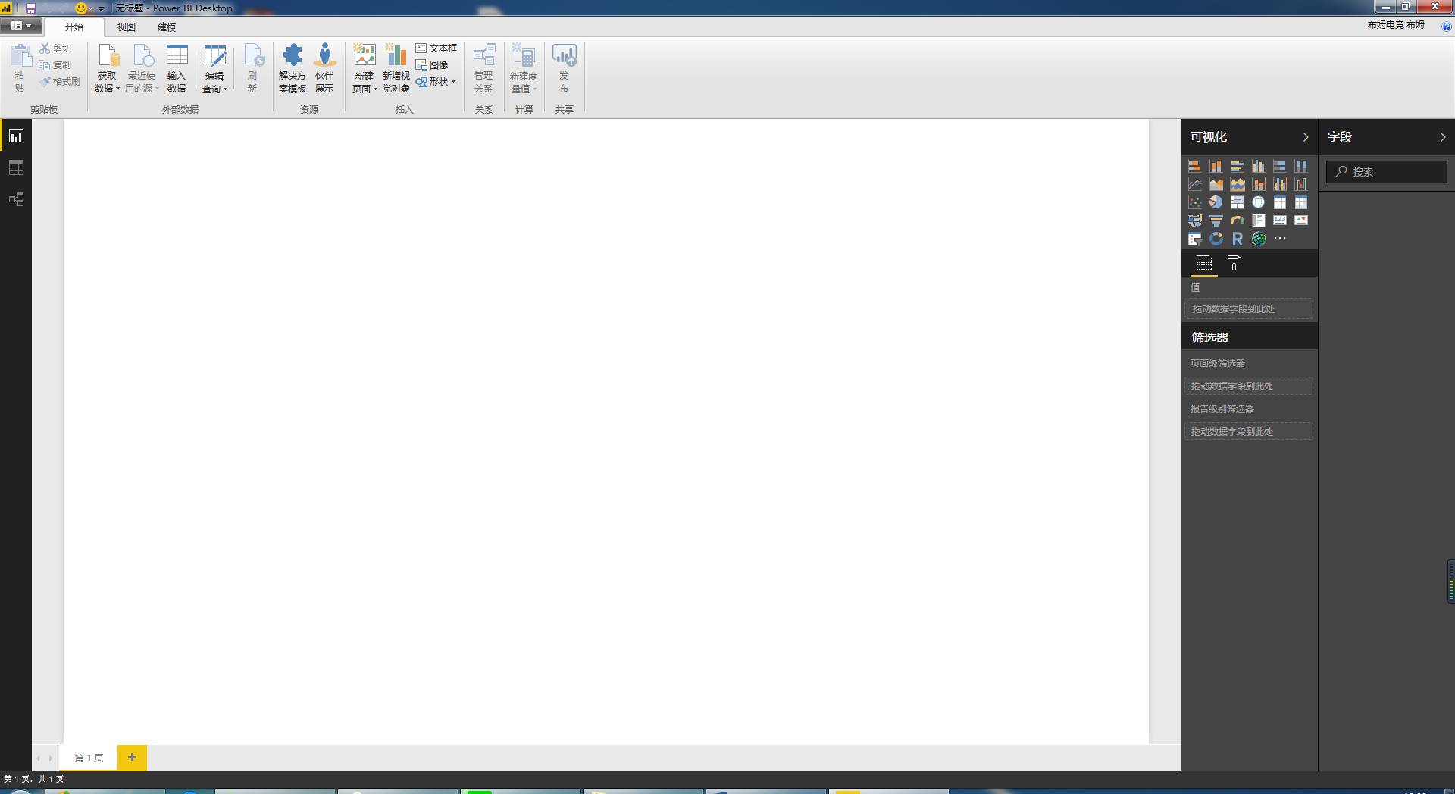This screenshot has height=794, width=1455.
Task: Switch to Report view in left sidebar
Action: click(x=16, y=136)
